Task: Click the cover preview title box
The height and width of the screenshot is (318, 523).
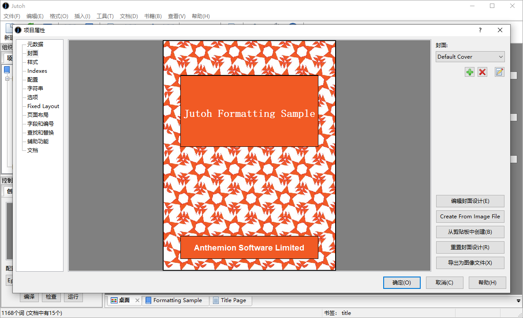Action: [249, 111]
